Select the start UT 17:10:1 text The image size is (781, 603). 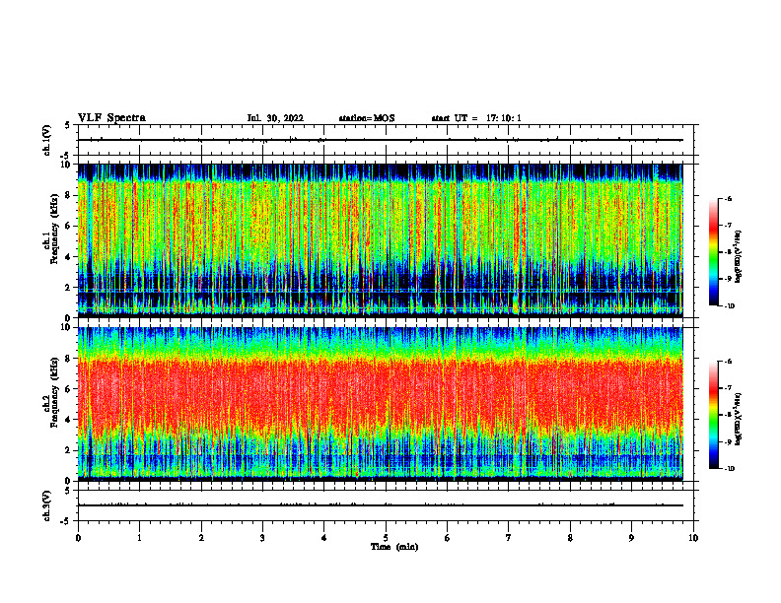[x=476, y=118]
